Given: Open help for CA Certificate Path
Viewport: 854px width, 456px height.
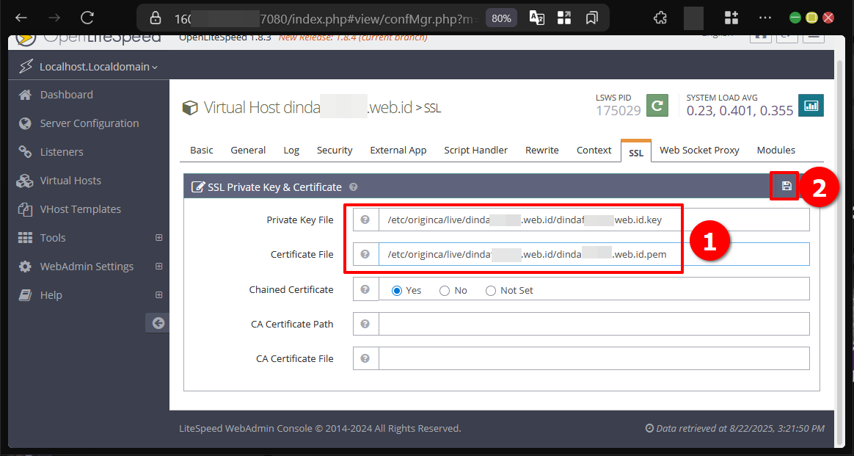Looking at the screenshot, I should pos(365,324).
